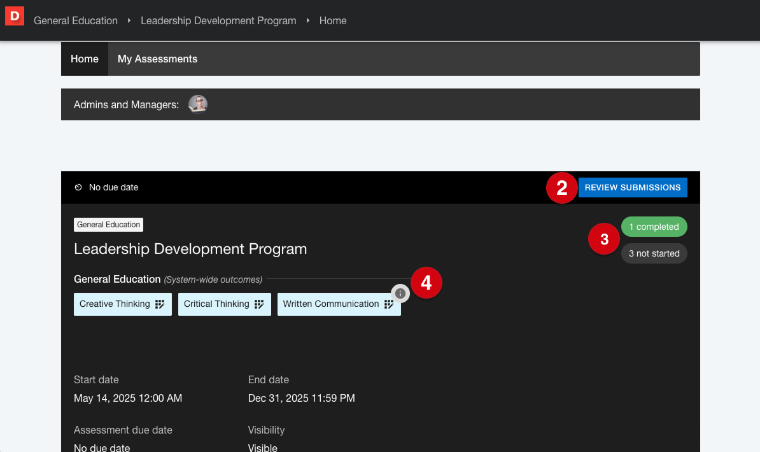The width and height of the screenshot is (760, 452).
Task: Select the Written Communication outcome chip
Action: tap(339, 304)
